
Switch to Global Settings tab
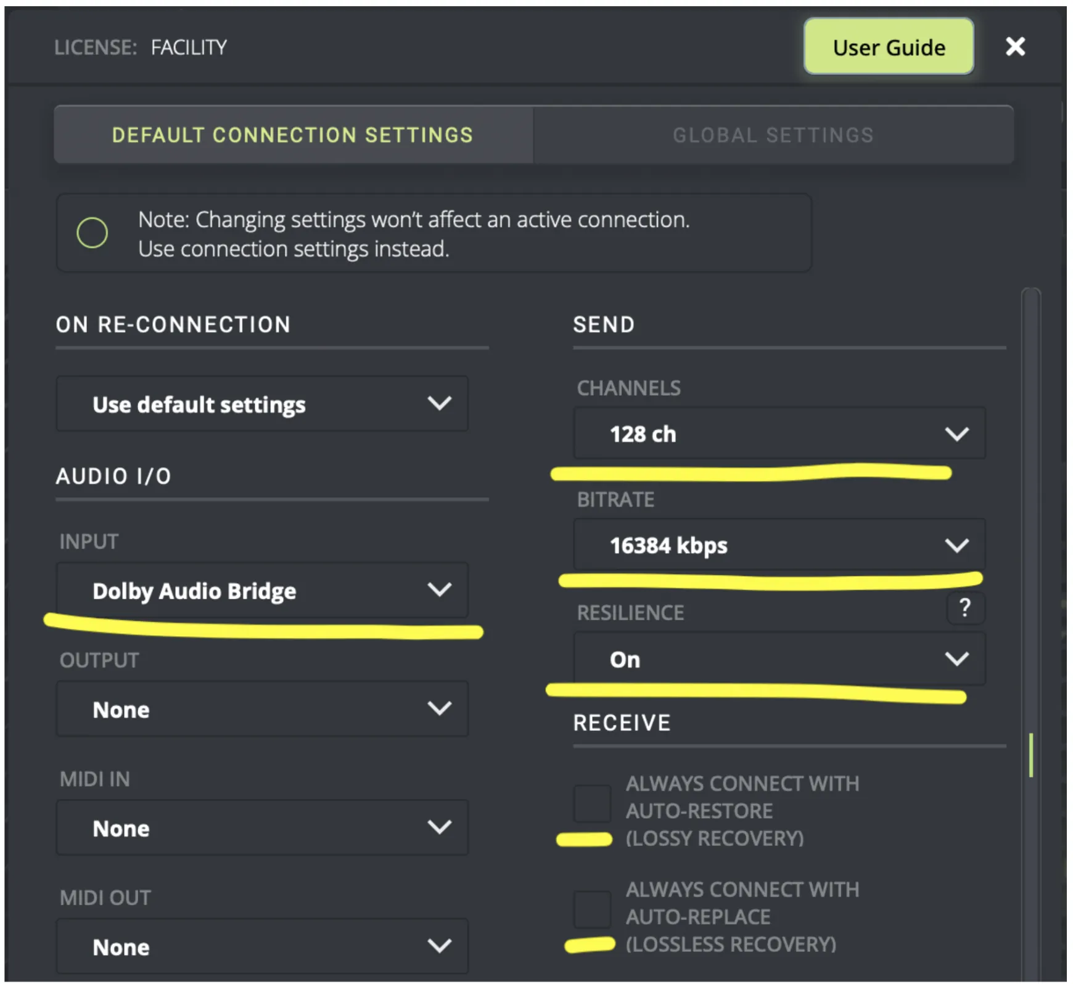pyautogui.click(x=773, y=135)
